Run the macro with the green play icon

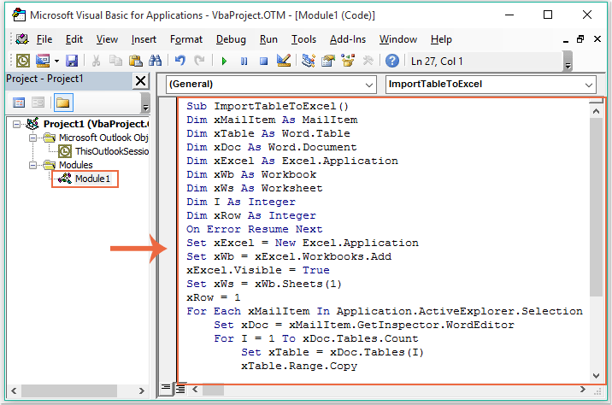point(224,62)
